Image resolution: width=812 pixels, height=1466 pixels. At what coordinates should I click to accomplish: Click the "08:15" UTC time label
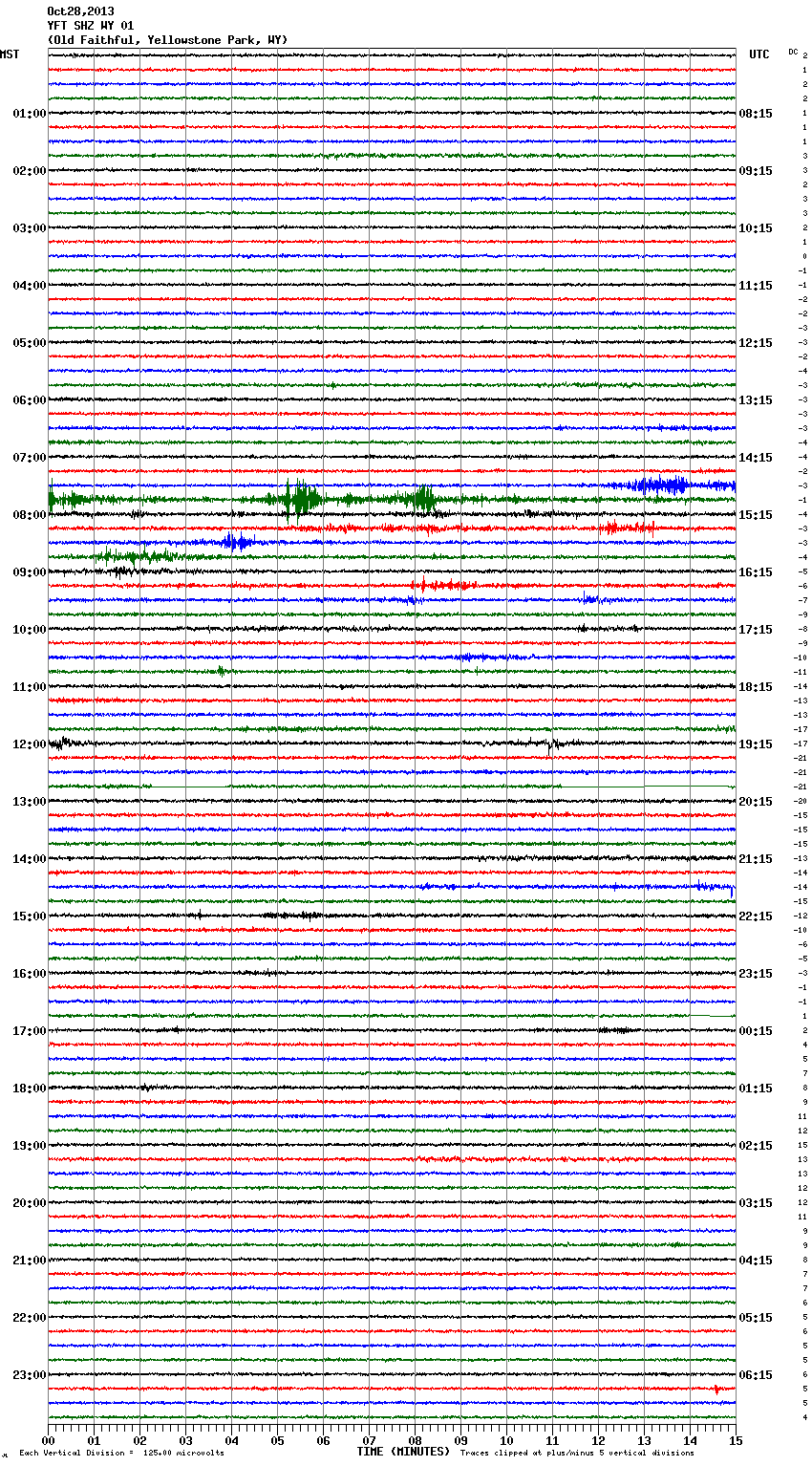756,114
